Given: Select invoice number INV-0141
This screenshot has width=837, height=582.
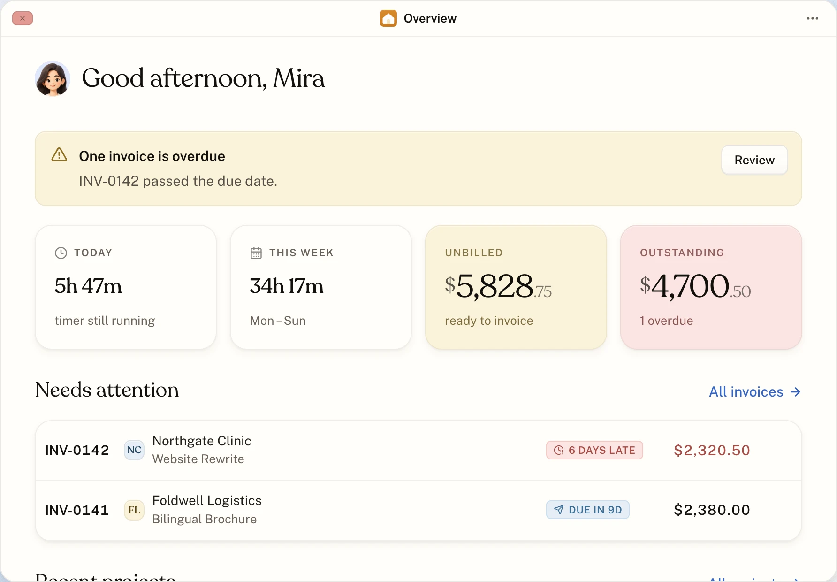Looking at the screenshot, I should (x=77, y=510).
